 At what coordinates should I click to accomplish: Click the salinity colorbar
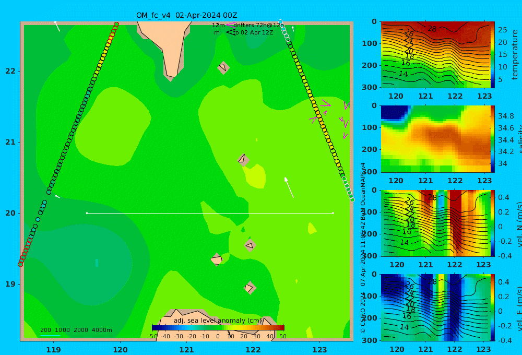click(x=492, y=139)
